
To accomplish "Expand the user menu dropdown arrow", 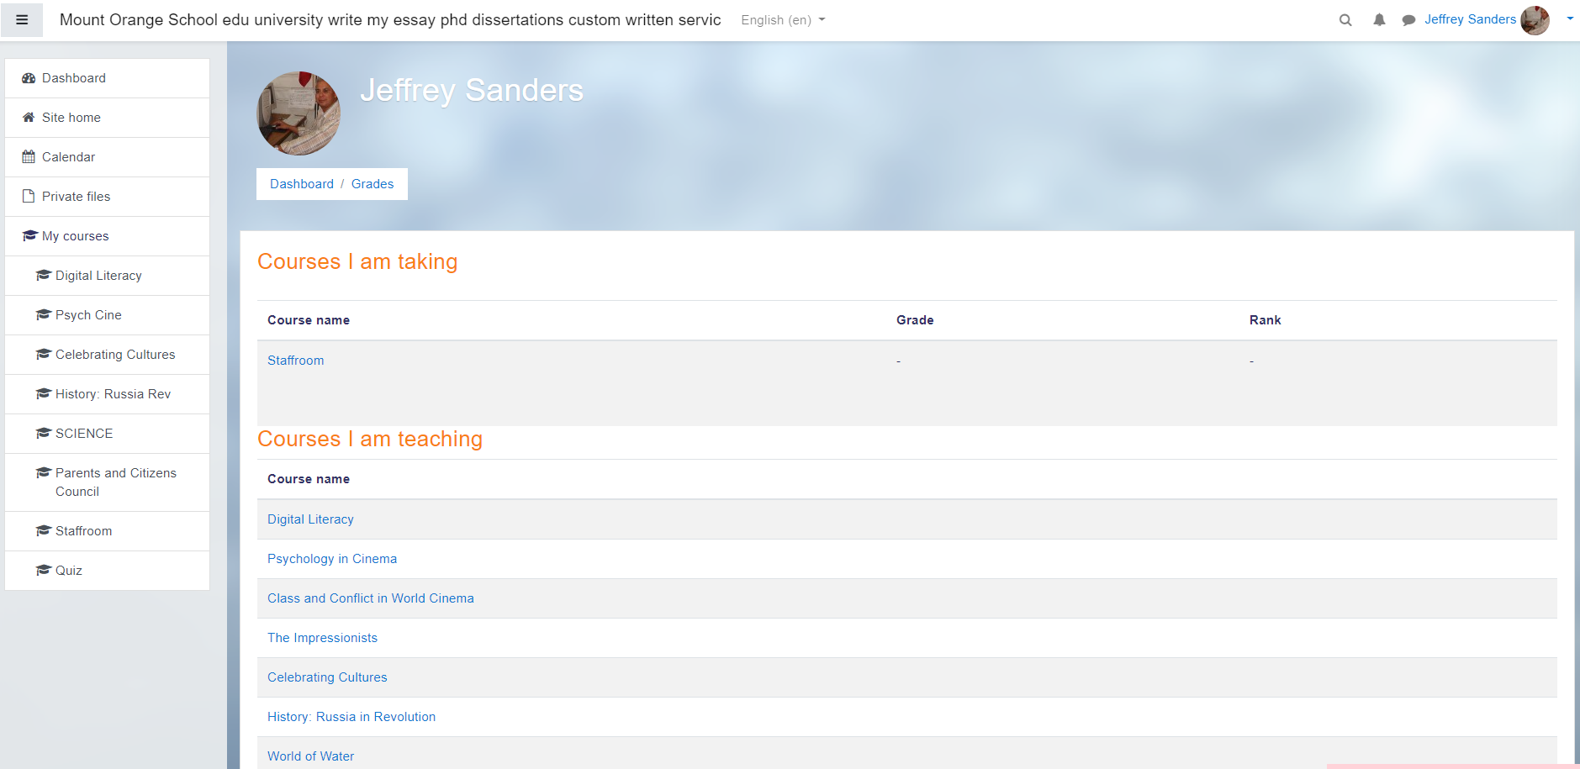I will coord(1569,18).
